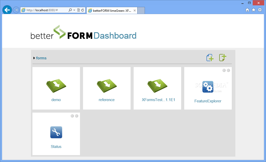Open the XFormsTest...1.1E1 folder icon

click(157, 86)
